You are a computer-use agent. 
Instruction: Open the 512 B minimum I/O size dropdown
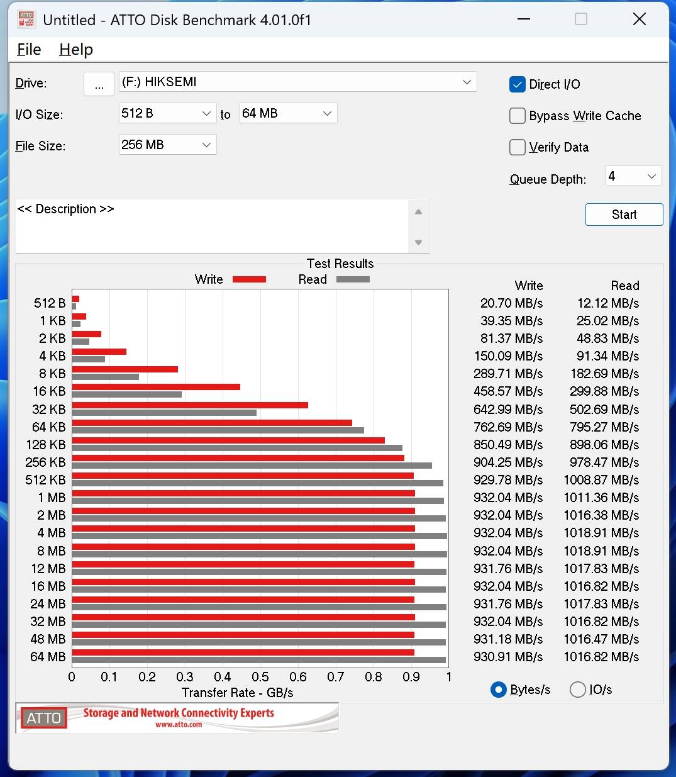point(167,113)
